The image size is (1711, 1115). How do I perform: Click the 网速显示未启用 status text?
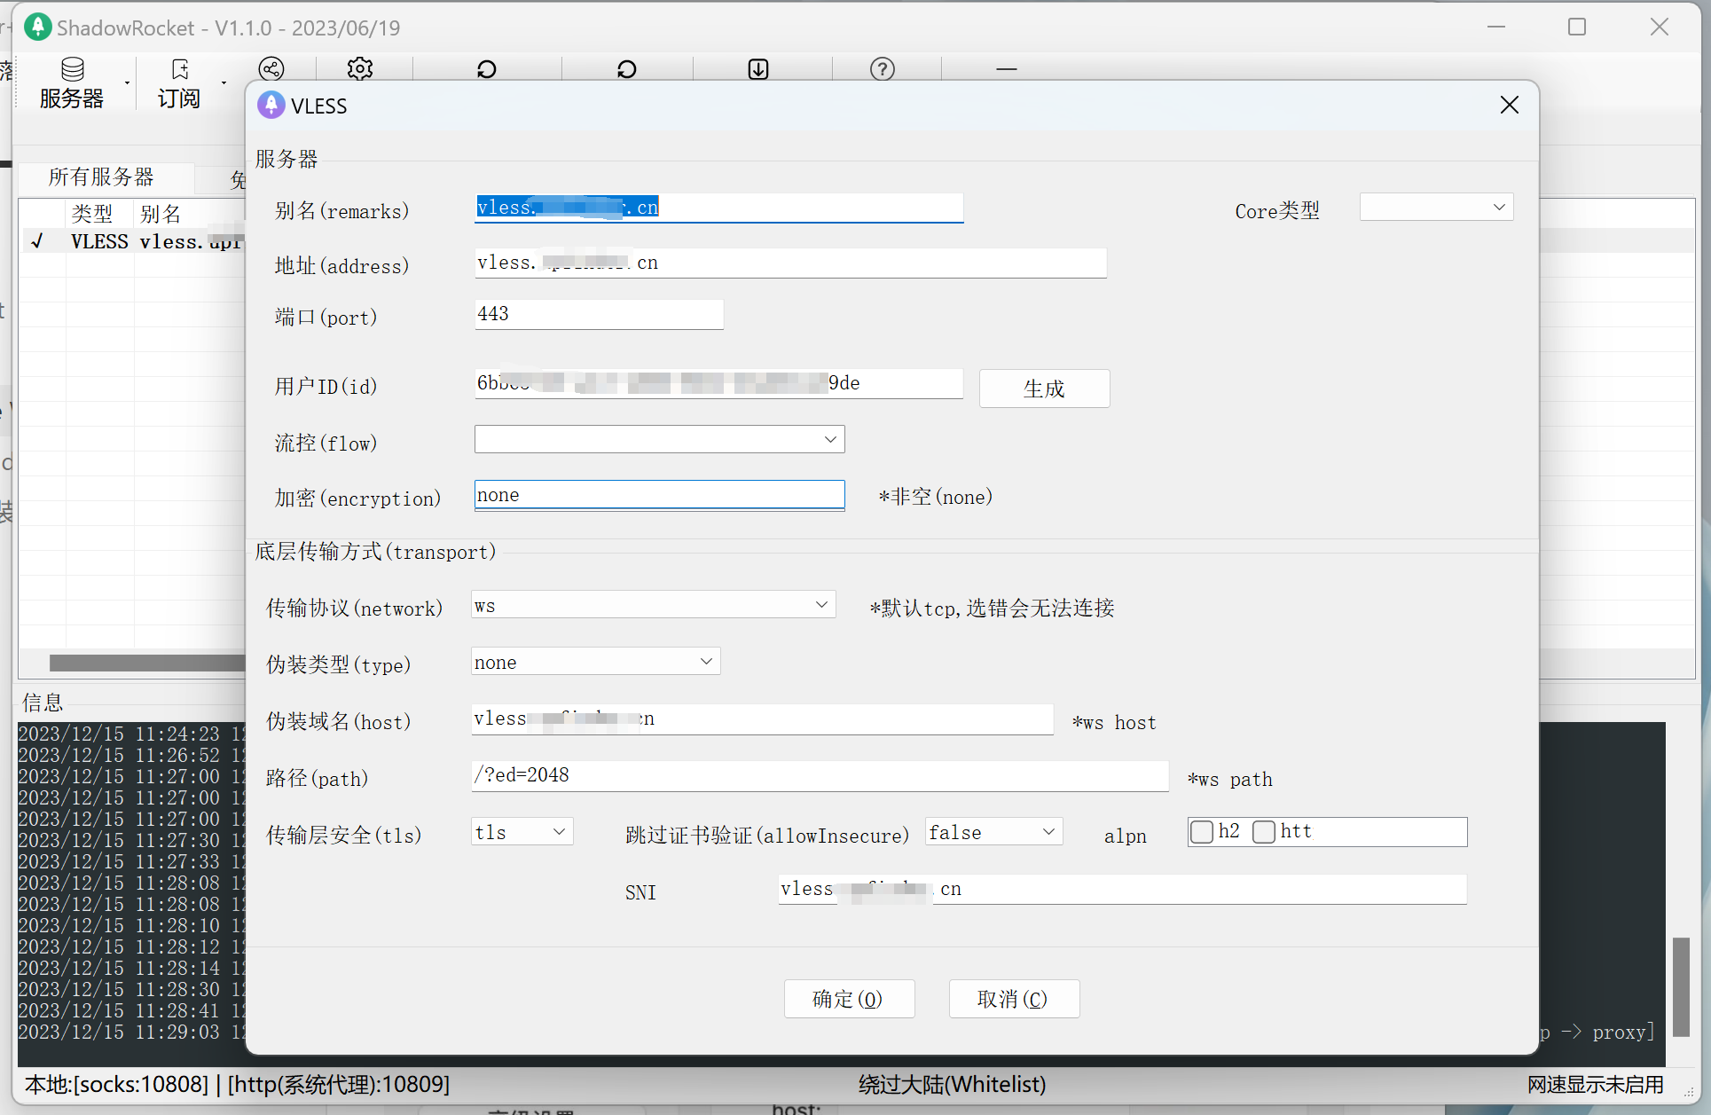click(1595, 1084)
